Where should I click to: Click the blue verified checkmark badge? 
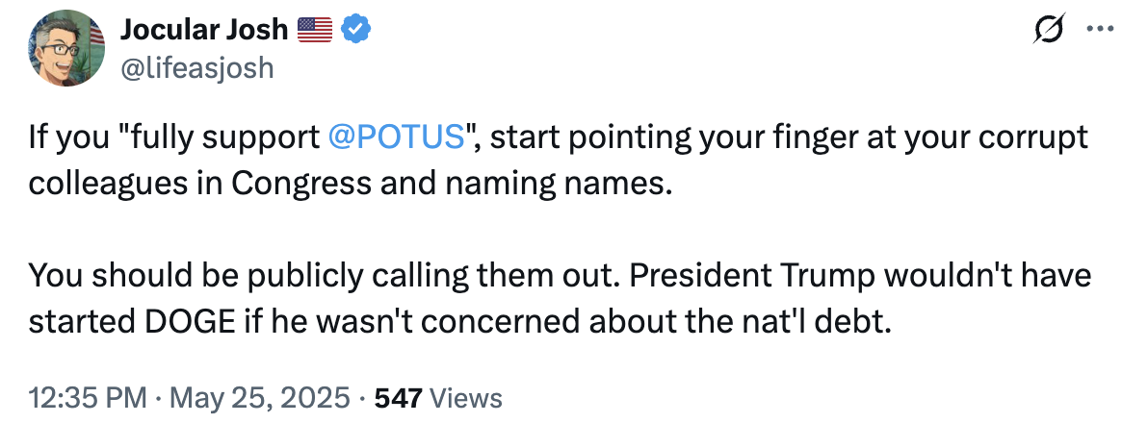click(356, 29)
